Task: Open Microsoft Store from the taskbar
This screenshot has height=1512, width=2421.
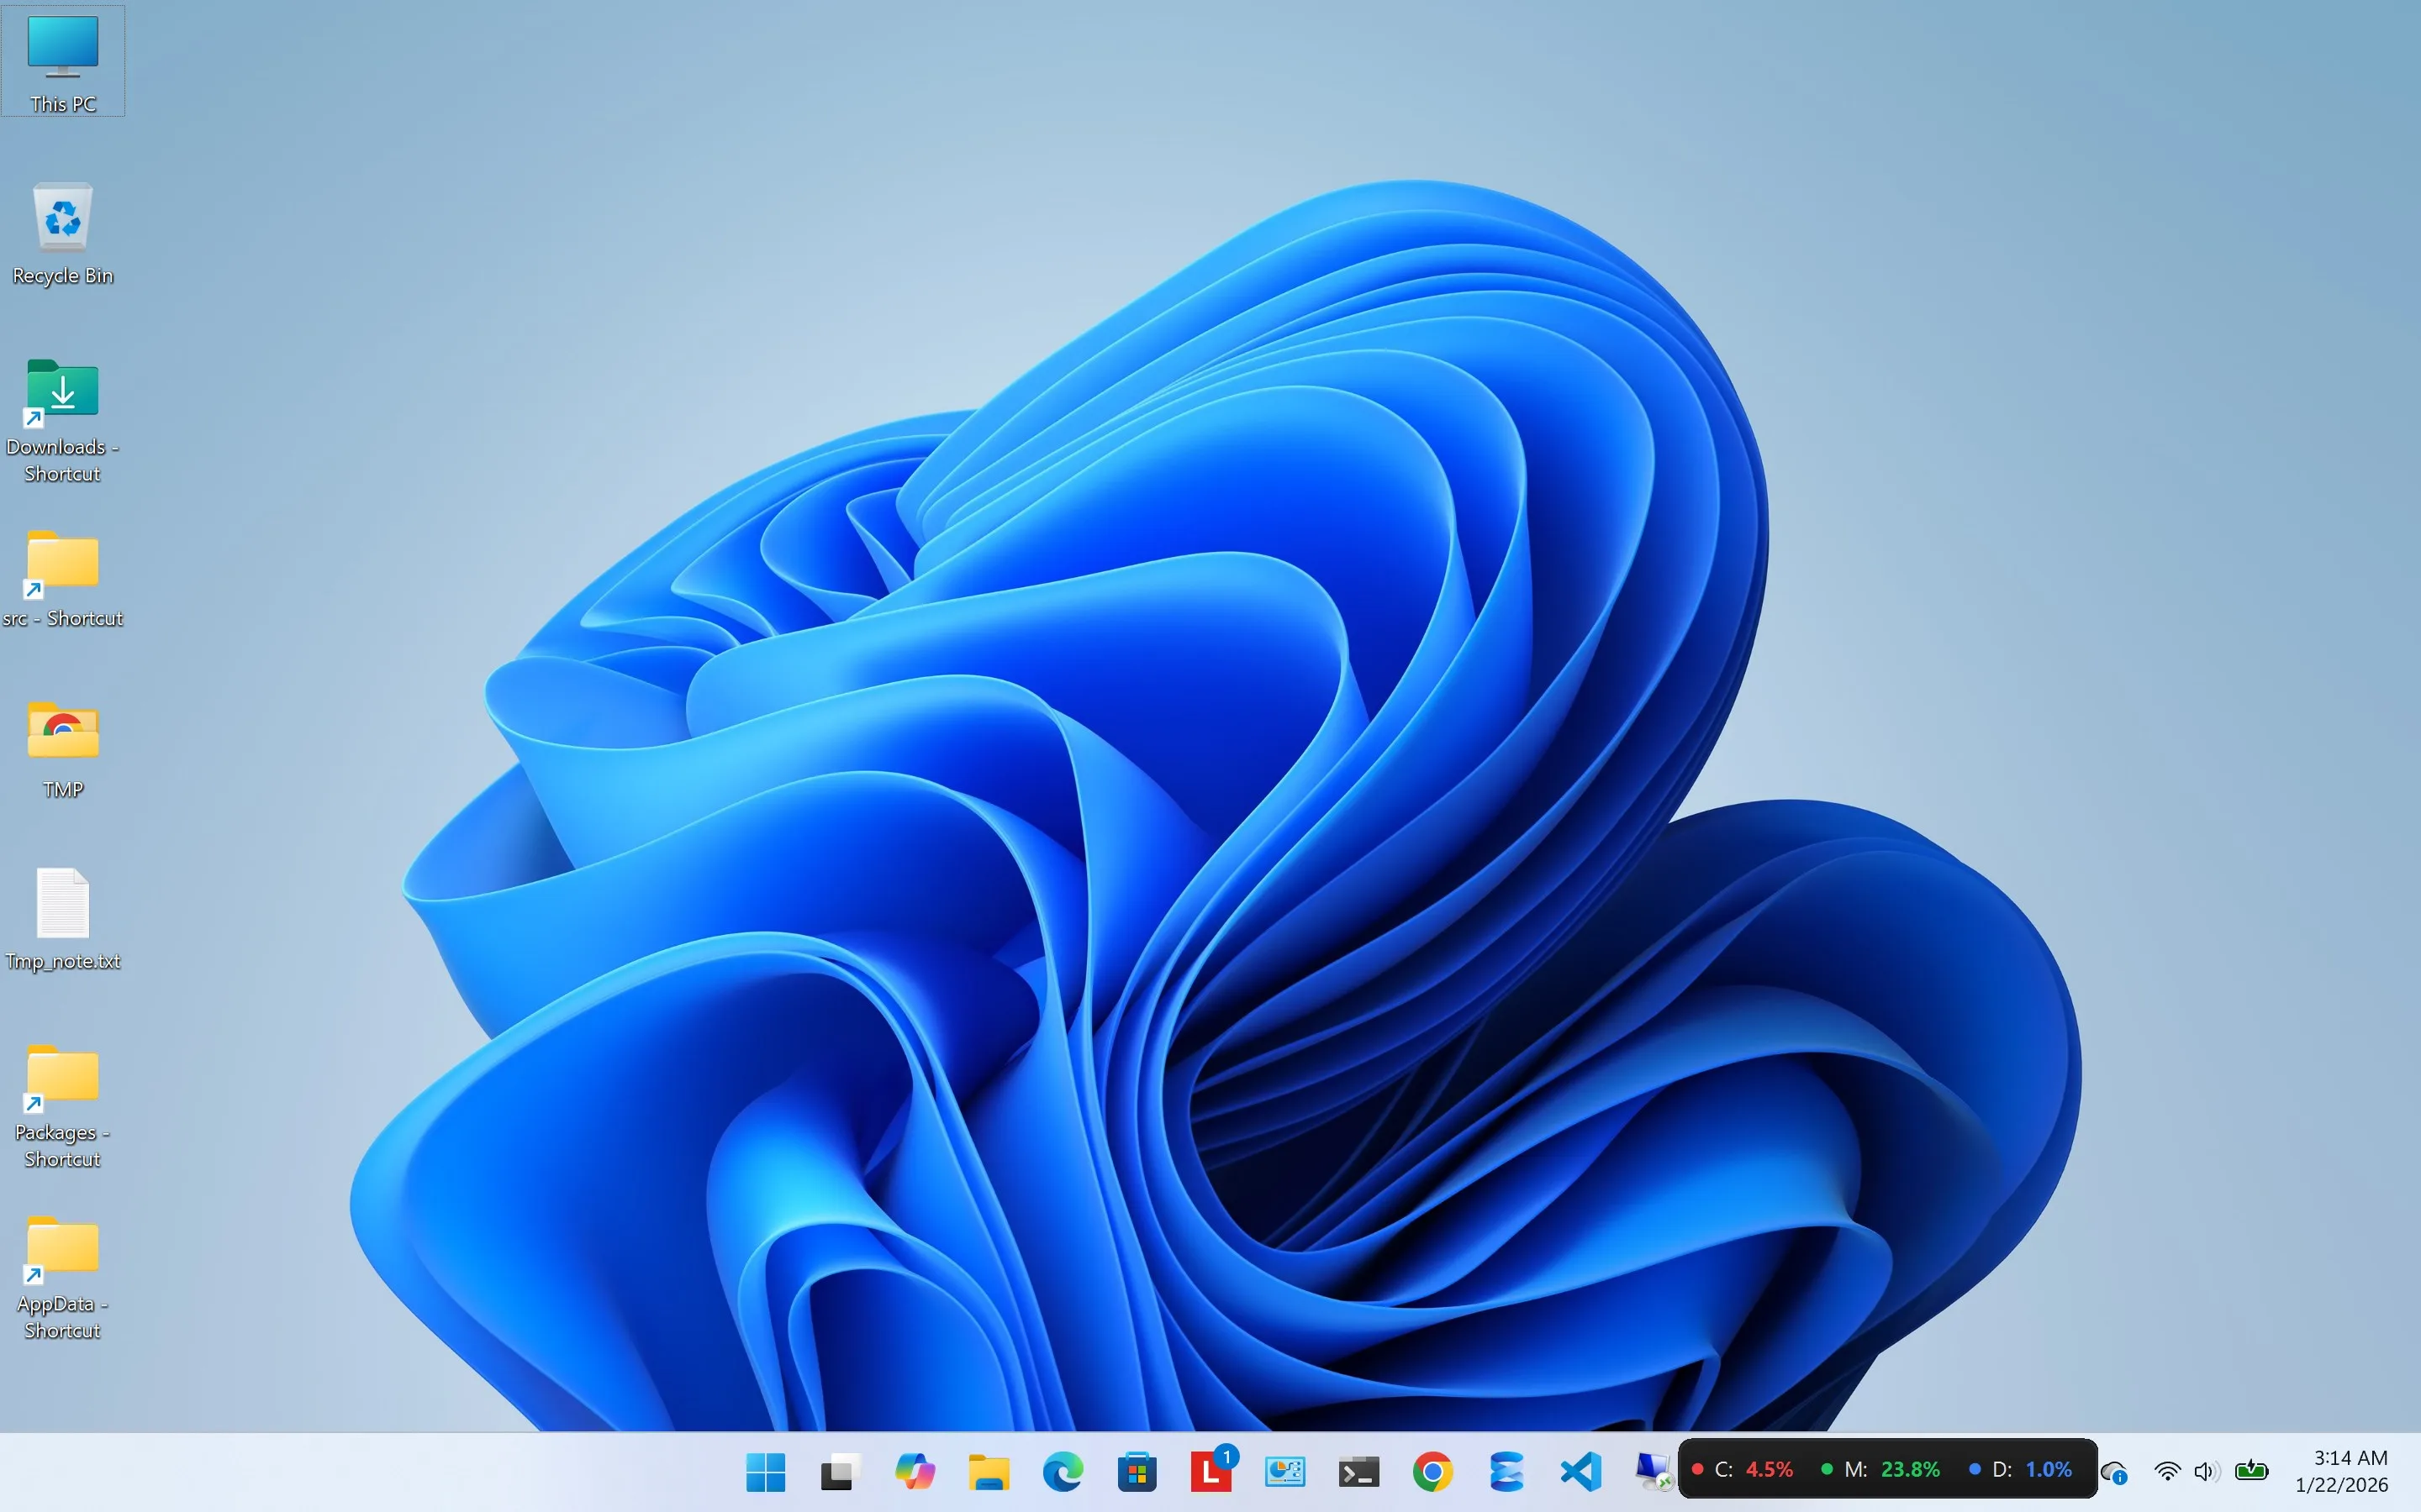Action: coord(1137,1471)
